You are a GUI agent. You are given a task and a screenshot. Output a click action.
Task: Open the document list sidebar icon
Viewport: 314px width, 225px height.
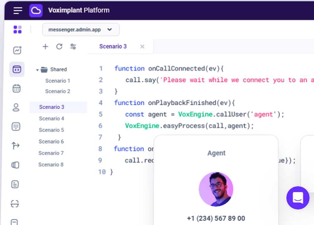15,184
